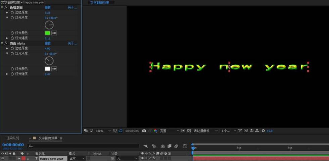Expand the Happy new year layer properties
The image size is (329, 161).
[19, 158]
